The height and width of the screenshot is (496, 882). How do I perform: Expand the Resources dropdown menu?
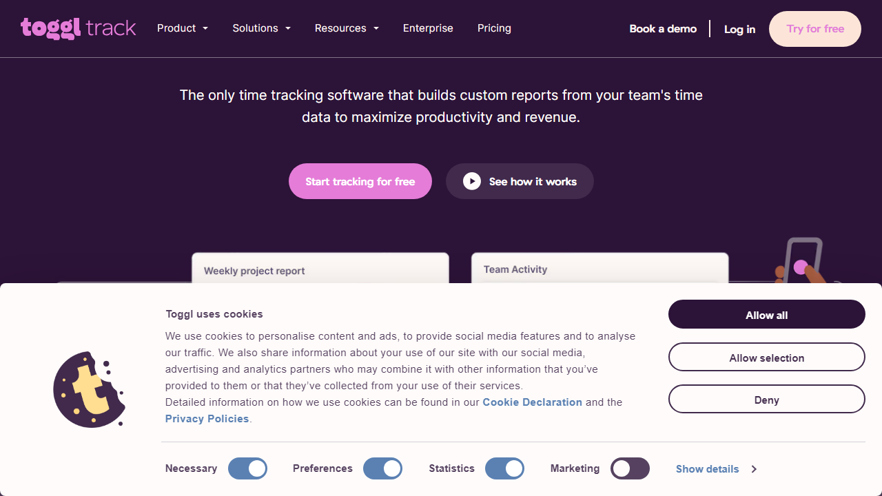click(x=347, y=28)
